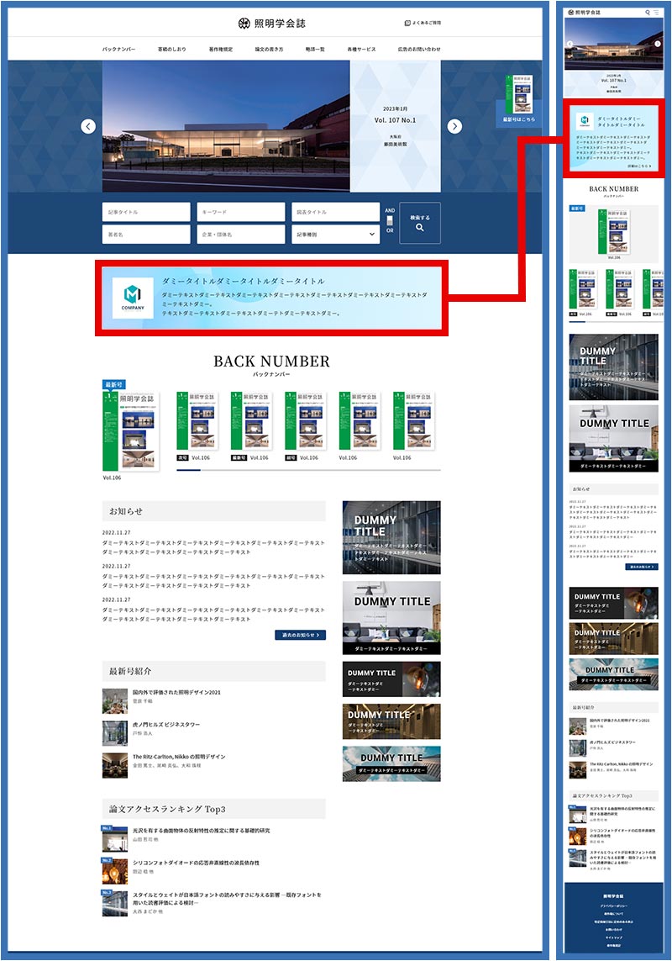This screenshot has height=961, width=672.
Task: Open the よくあるご質問 FAQ link
Action: tap(423, 23)
